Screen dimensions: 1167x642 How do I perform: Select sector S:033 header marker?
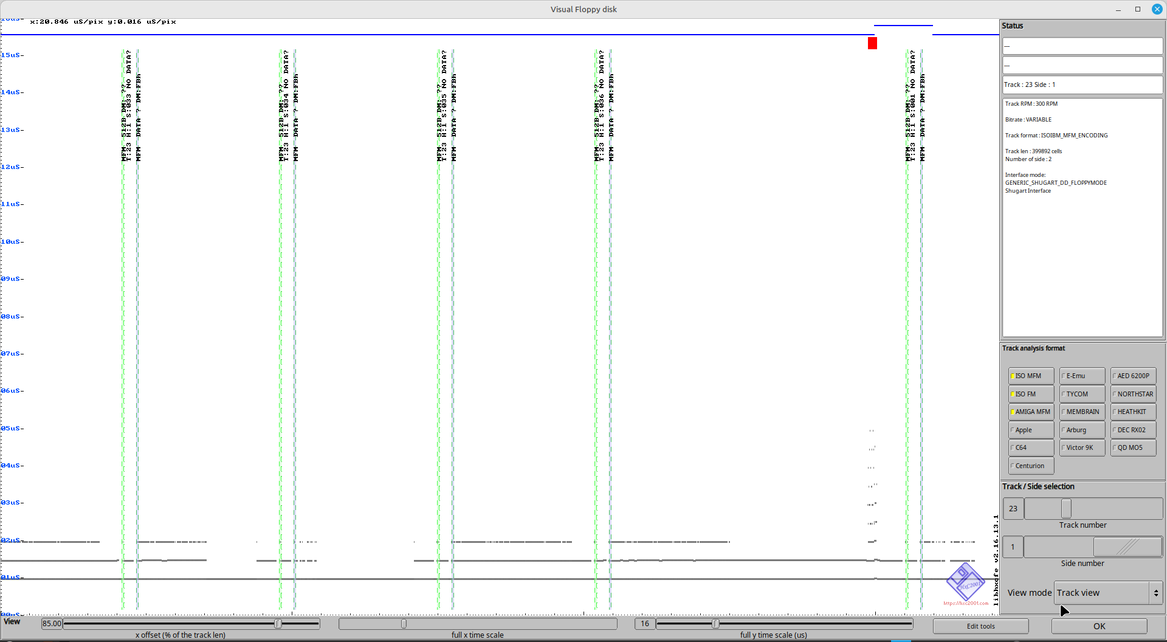click(126, 106)
